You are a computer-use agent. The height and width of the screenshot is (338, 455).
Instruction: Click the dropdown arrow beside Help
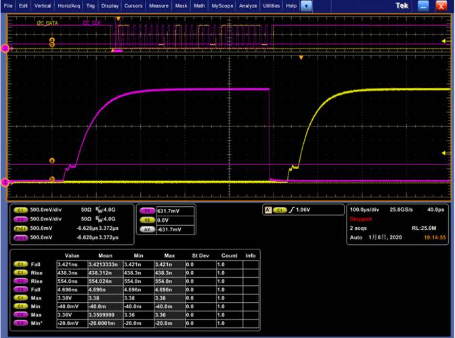tap(306, 5)
